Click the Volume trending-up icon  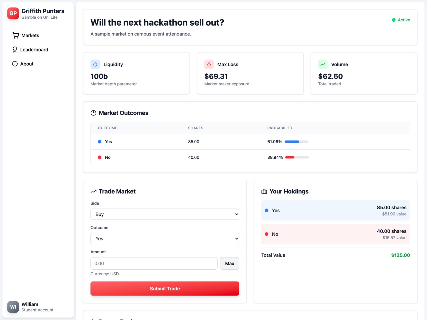(x=323, y=64)
